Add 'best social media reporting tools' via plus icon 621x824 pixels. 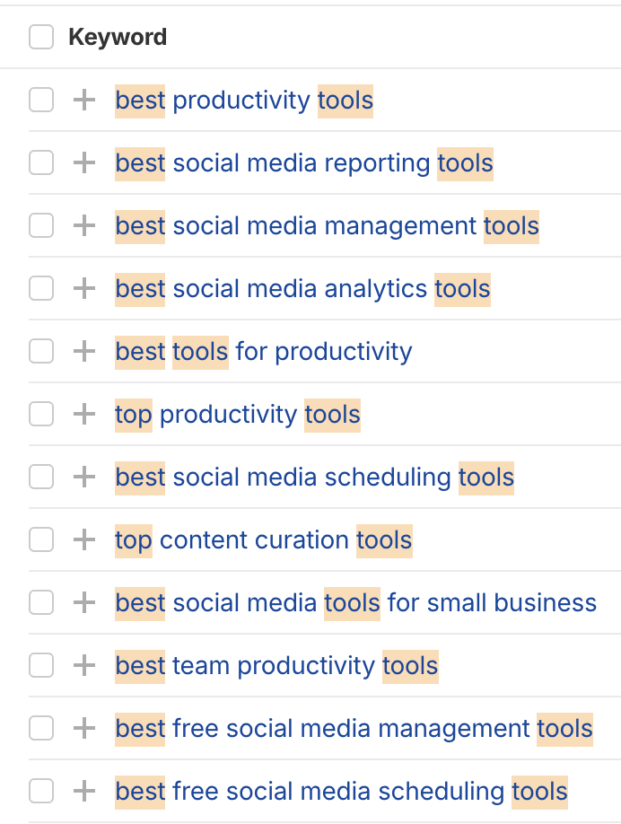tap(83, 162)
